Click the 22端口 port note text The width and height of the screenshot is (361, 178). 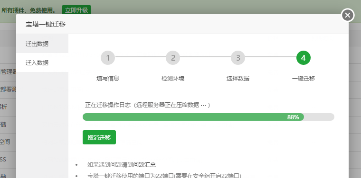pos(164,176)
